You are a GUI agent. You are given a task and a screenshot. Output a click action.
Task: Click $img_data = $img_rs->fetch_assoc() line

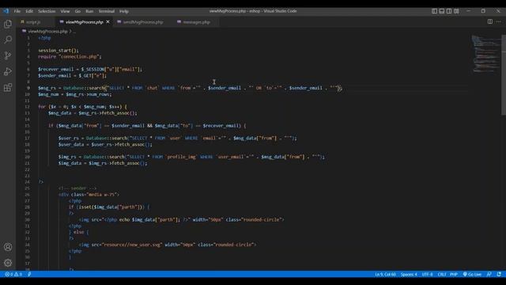(103, 163)
